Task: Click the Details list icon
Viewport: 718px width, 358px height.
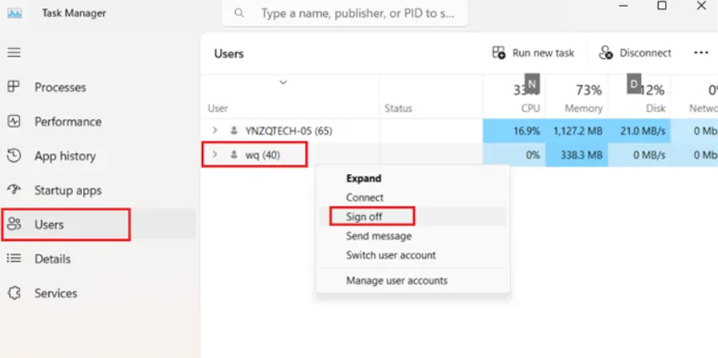Action: (x=14, y=259)
